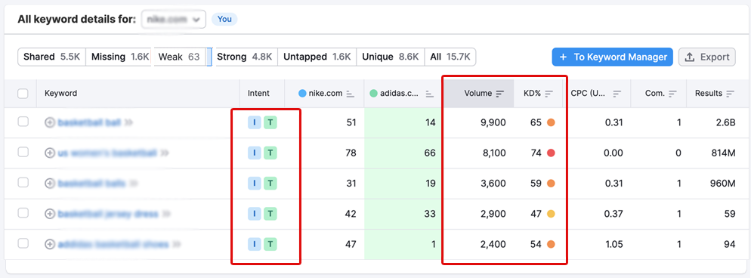Image resolution: width=751 pixels, height=278 pixels.
Task: Click the results value 814M
Action: [x=724, y=153]
